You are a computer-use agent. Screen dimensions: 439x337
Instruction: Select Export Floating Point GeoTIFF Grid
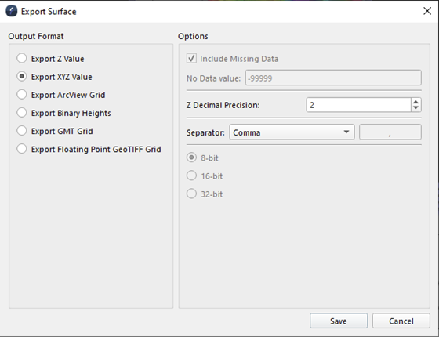(22, 149)
